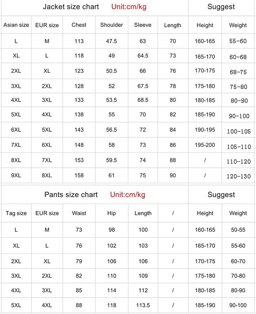
Task: Click the Hip column header
Action: pyautogui.click(x=112, y=213)
